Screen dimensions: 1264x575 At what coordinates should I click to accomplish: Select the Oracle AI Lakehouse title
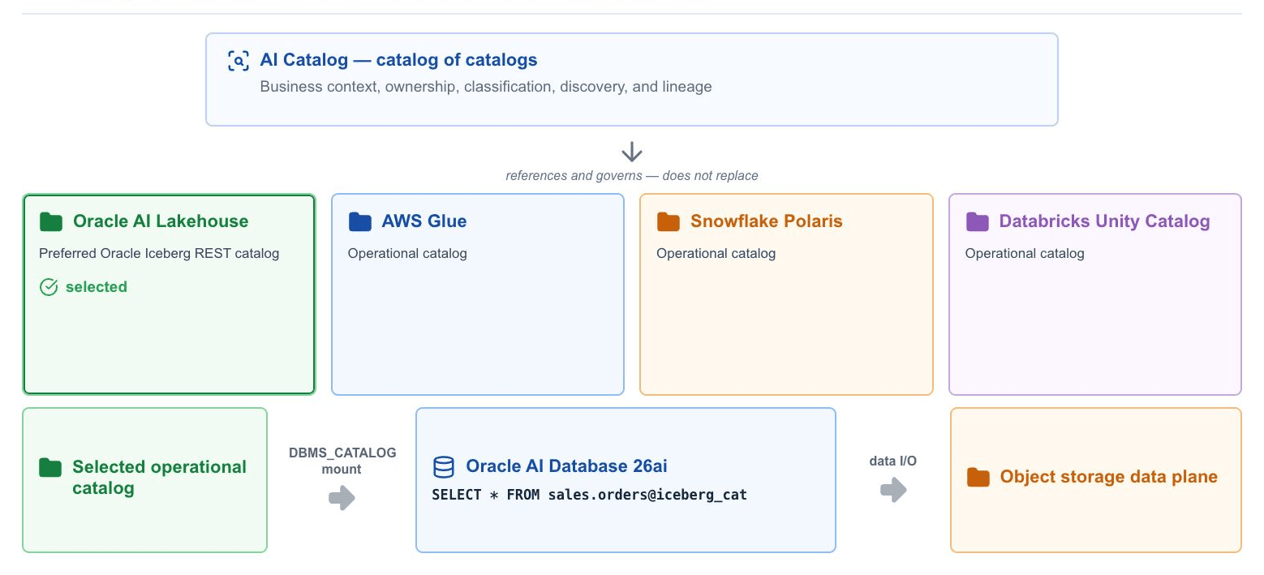(161, 221)
